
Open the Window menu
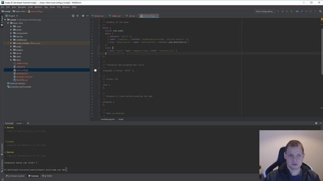coord(66,7)
